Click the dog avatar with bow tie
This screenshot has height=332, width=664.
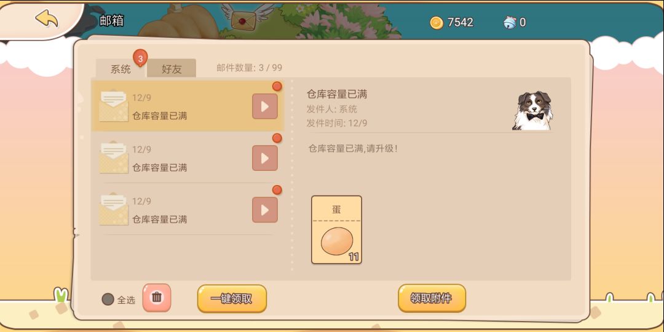[532, 111]
